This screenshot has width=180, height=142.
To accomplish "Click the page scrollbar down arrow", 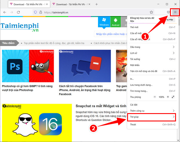I will click(x=178, y=140).
